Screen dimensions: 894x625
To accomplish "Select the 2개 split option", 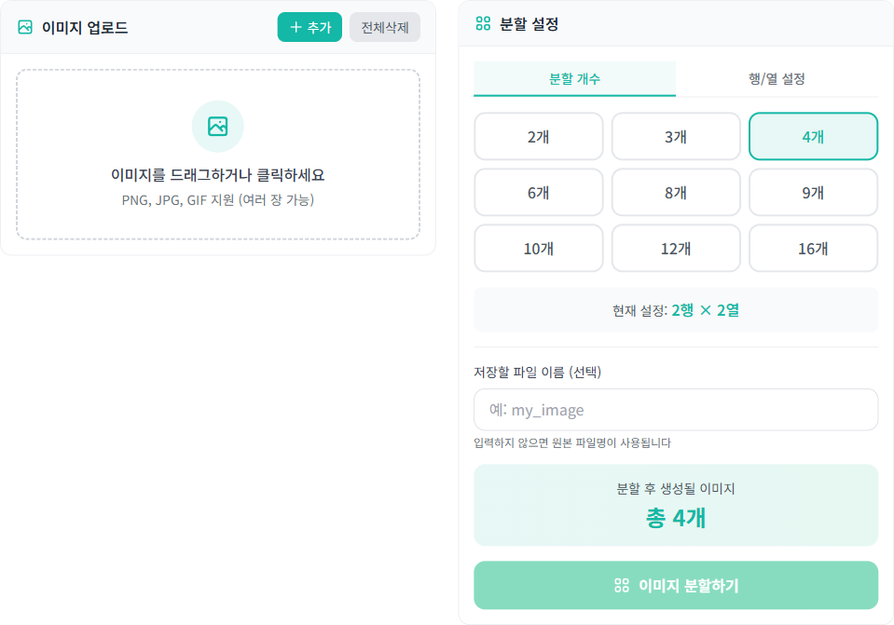I will pos(538,136).
